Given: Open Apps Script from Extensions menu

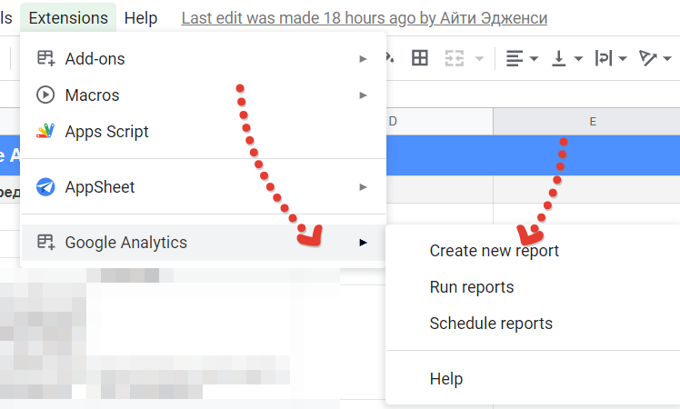Looking at the screenshot, I should (x=203, y=132).
